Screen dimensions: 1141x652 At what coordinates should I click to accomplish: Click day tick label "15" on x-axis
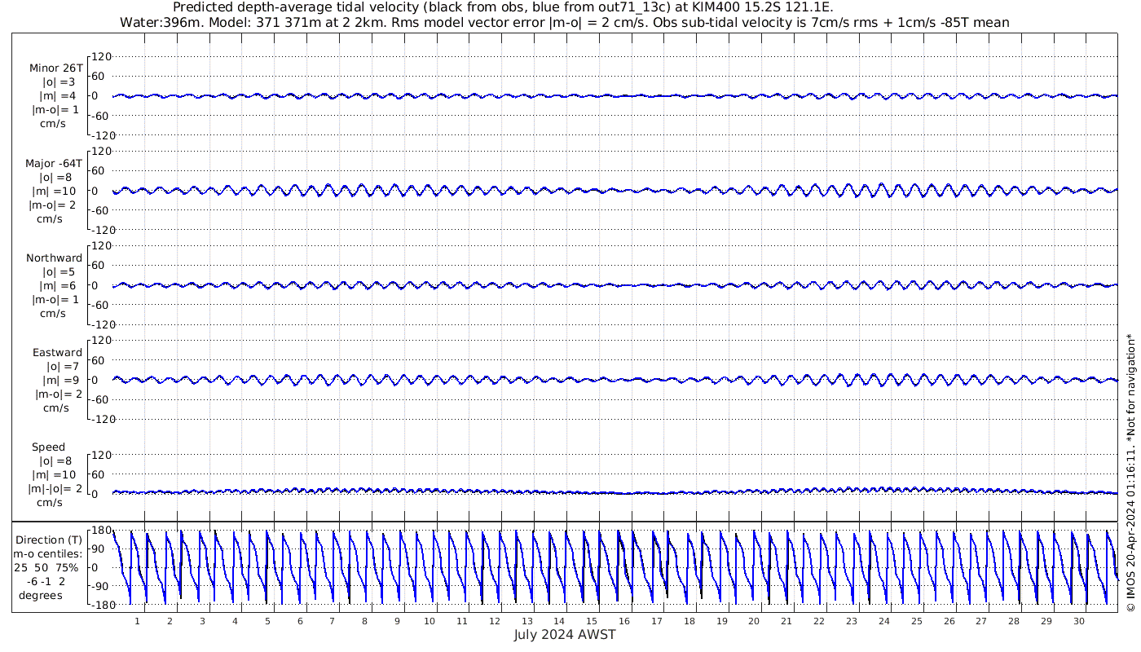point(592,621)
